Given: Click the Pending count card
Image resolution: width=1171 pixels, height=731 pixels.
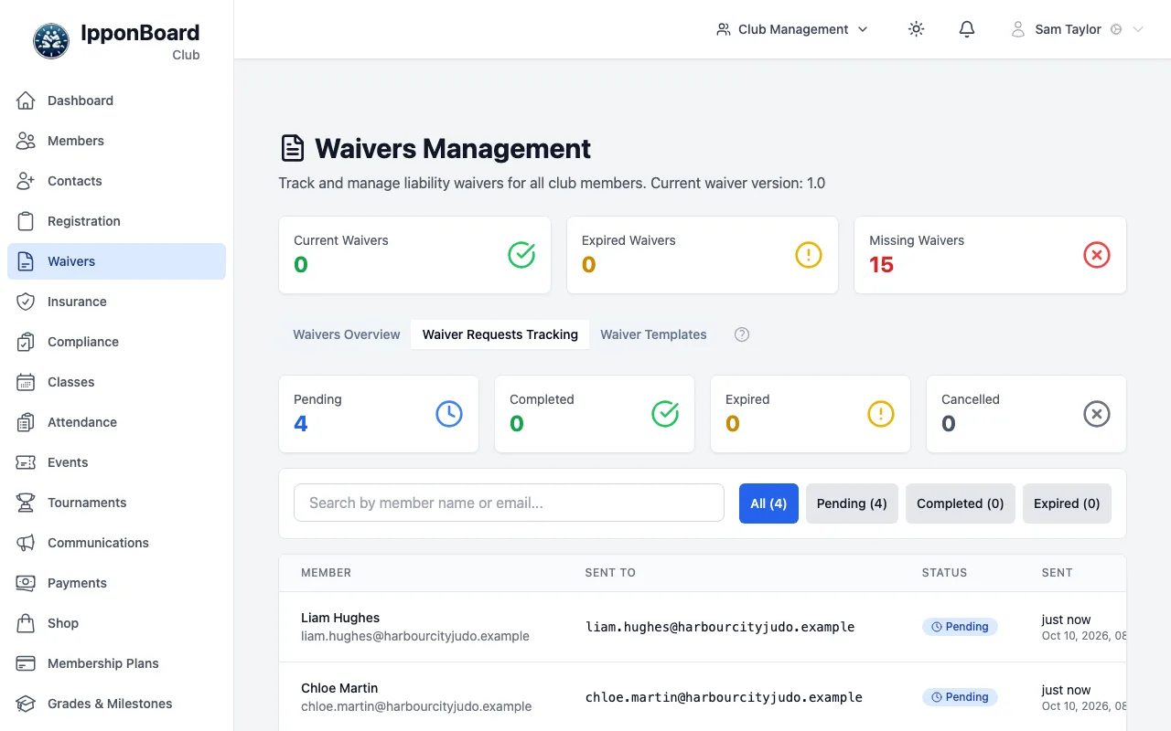Looking at the screenshot, I should (379, 414).
